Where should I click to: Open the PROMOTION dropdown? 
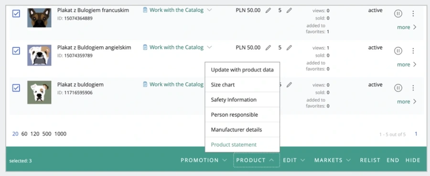pyautogui.click(x=204, y=160)
